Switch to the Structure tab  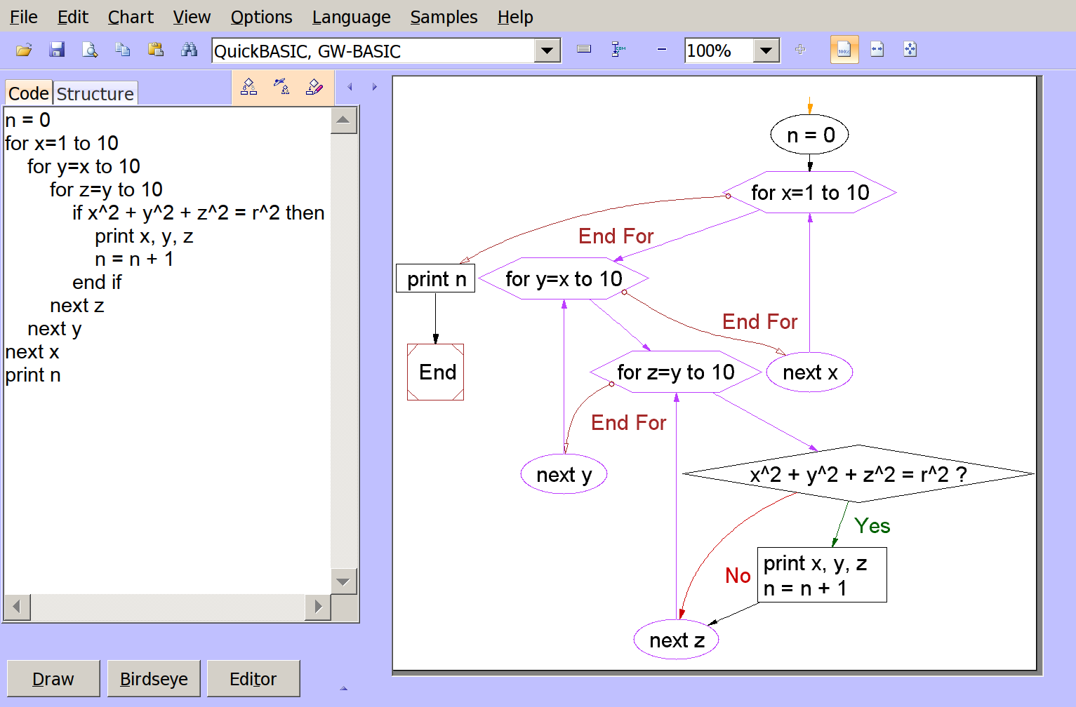click(95, 94)
